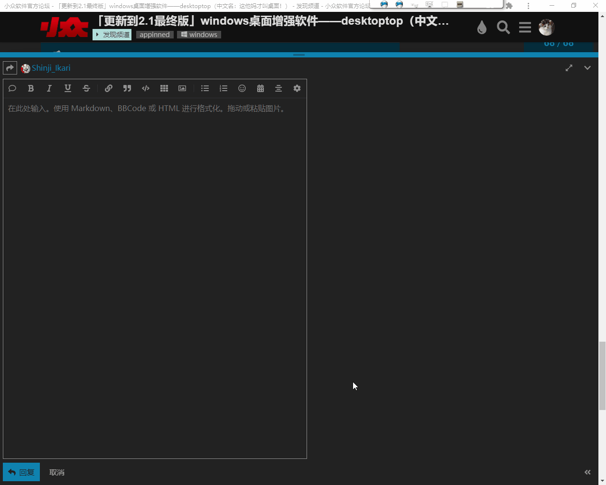This screenshot has width=606, height=485.
Task: Click the underline formatting icon
Action: [x=67, y=88]
